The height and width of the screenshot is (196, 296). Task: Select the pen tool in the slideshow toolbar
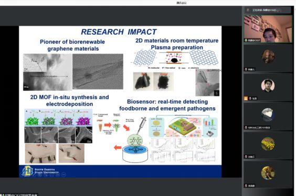click(40, 175)
